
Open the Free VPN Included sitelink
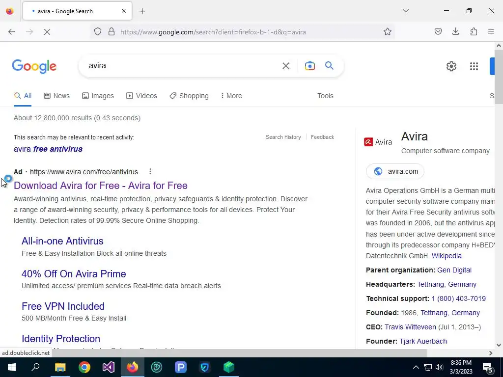pos(63,306)
